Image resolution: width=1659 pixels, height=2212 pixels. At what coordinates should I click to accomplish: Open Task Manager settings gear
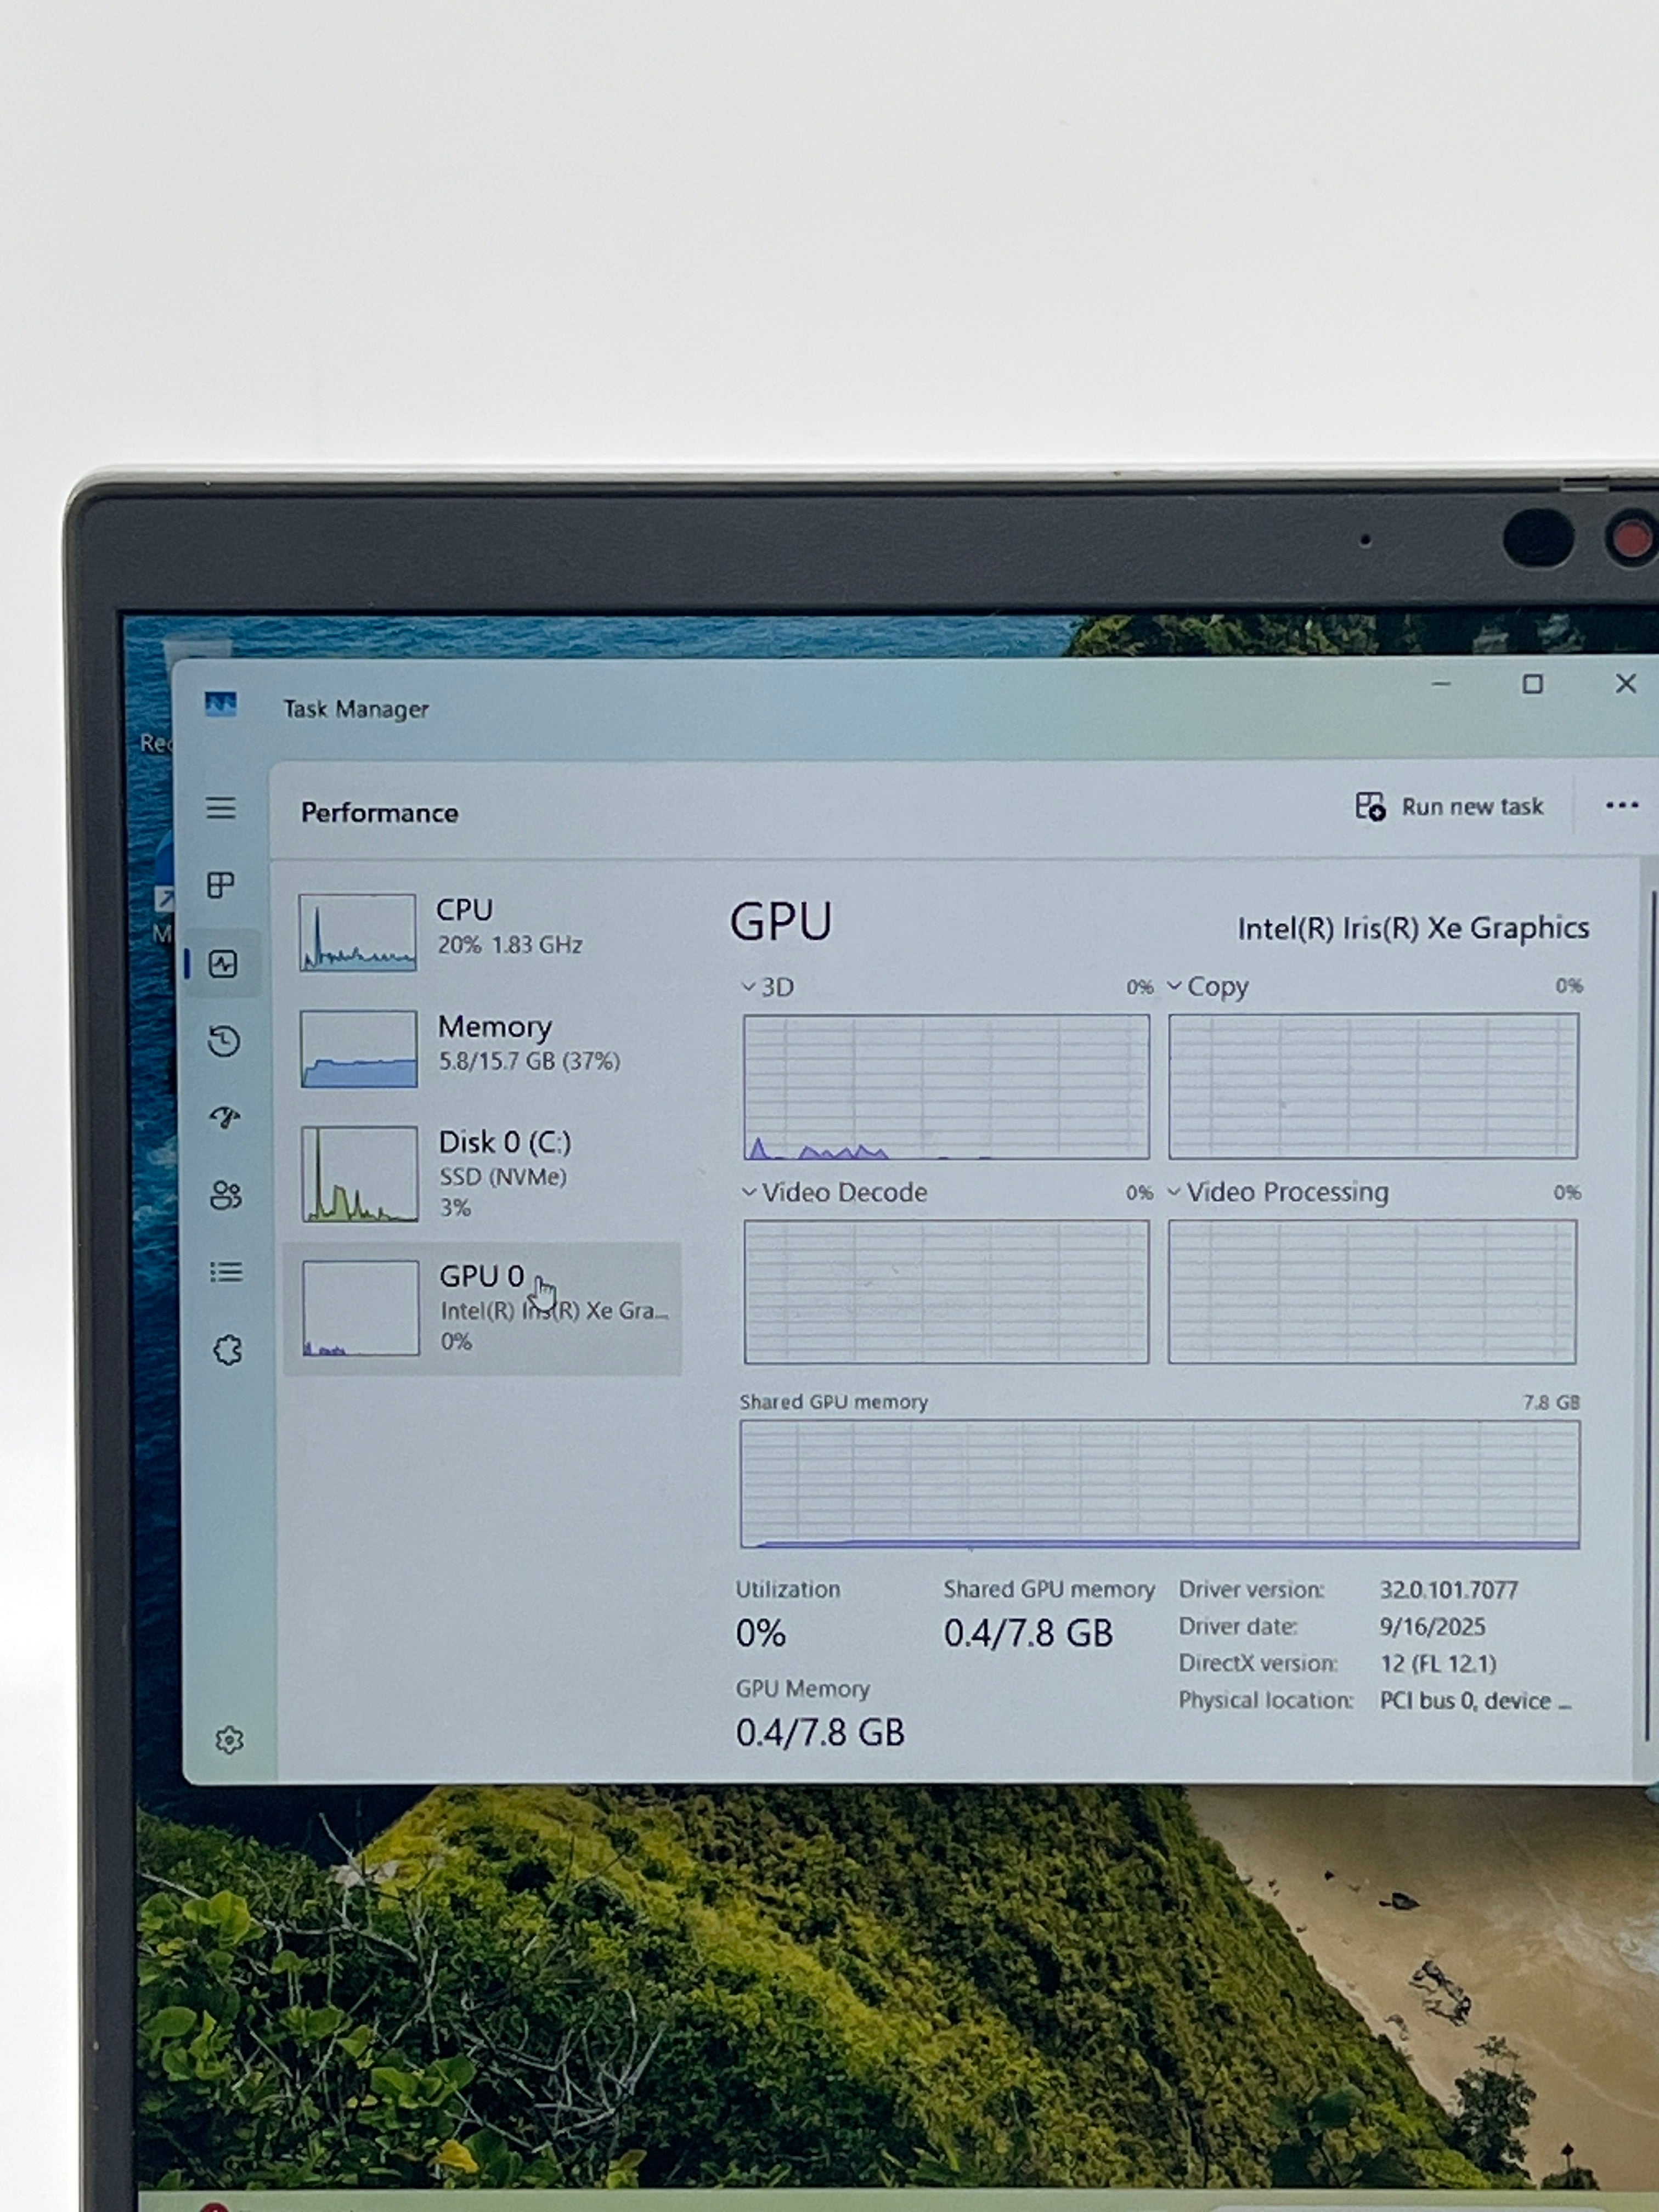point(230,1740)
